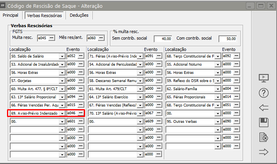Click the FP application icon in title bar
This screenshot has width=277, height=164.
[4, 5]
